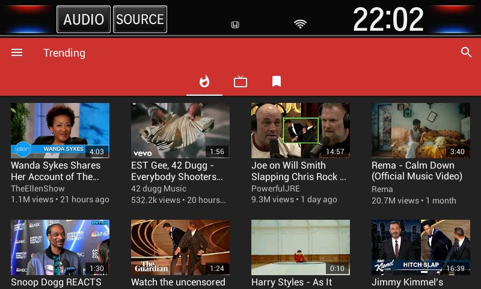Viewport: 481px width, 289px height.
Task: Play the Wanda Sykes video thumbnail
Action: pos(60,131)
